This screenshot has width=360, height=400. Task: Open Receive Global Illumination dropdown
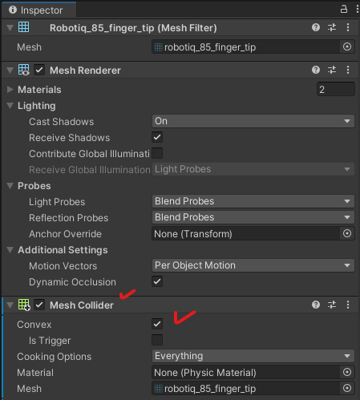253,169
